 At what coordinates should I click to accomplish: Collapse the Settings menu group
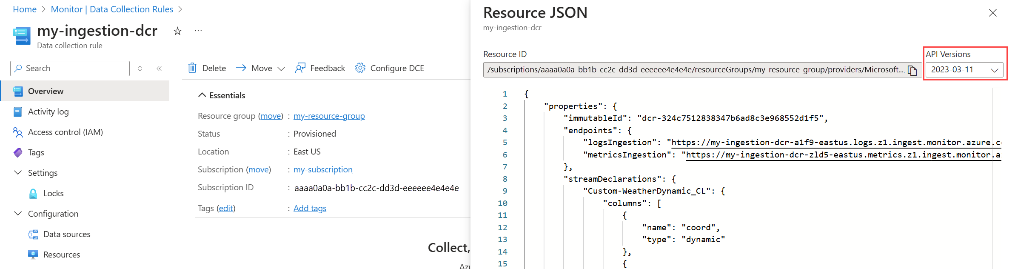point(18,173)
